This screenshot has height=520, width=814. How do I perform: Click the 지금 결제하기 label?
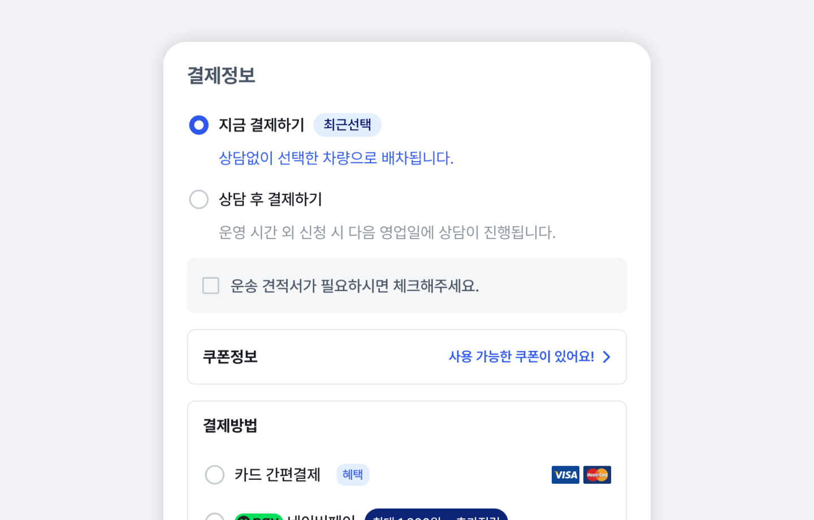[261, 125]
